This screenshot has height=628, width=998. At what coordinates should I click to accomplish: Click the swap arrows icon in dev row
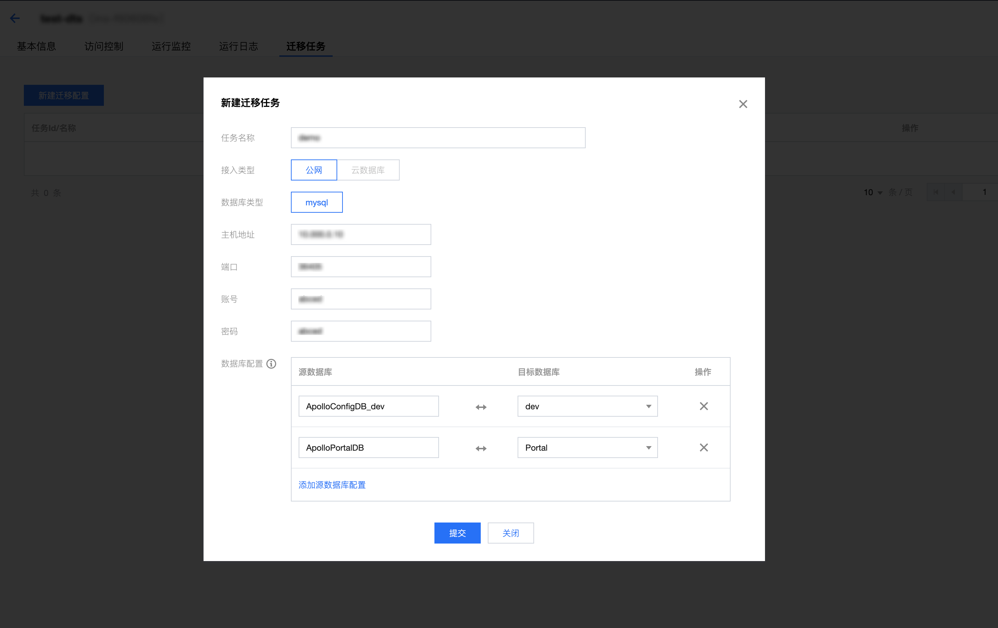[x=481, y=407]
